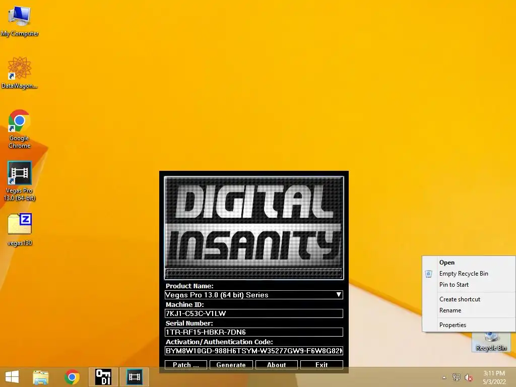Image resolution: width=516 pixels, height=387 pixels.
Task: Switch to Digital Insanity keygen taskbar icon
Action: point(103,377)
